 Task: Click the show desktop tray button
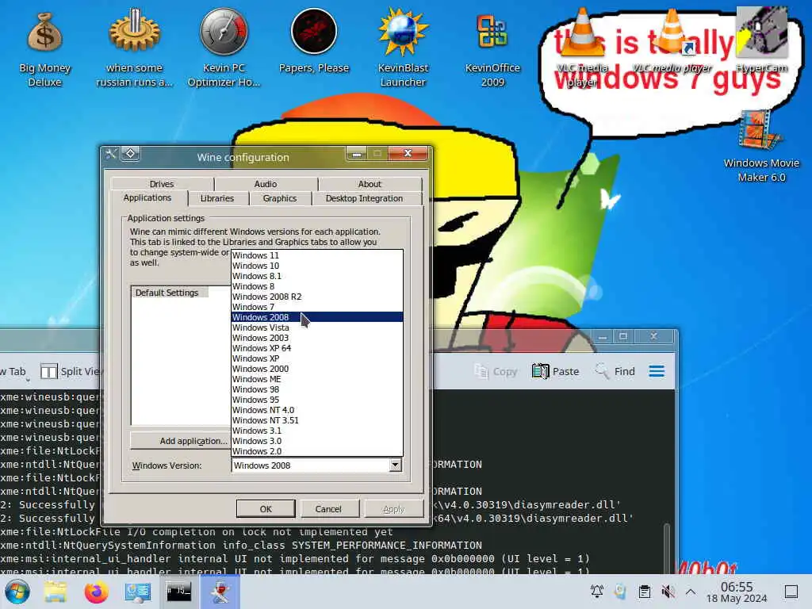[x=791, y=592]
